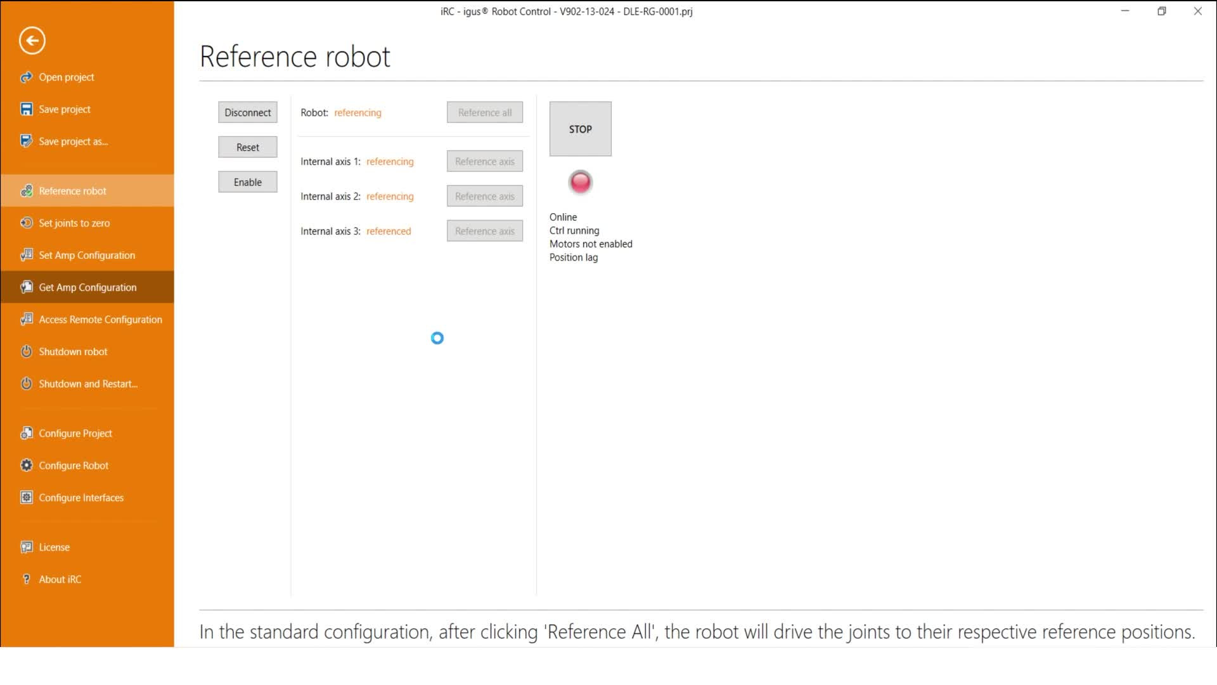The width and height of the screenshot is (1217, 685).
Task: Click the License icon
Action: click(x=26, y=547)
